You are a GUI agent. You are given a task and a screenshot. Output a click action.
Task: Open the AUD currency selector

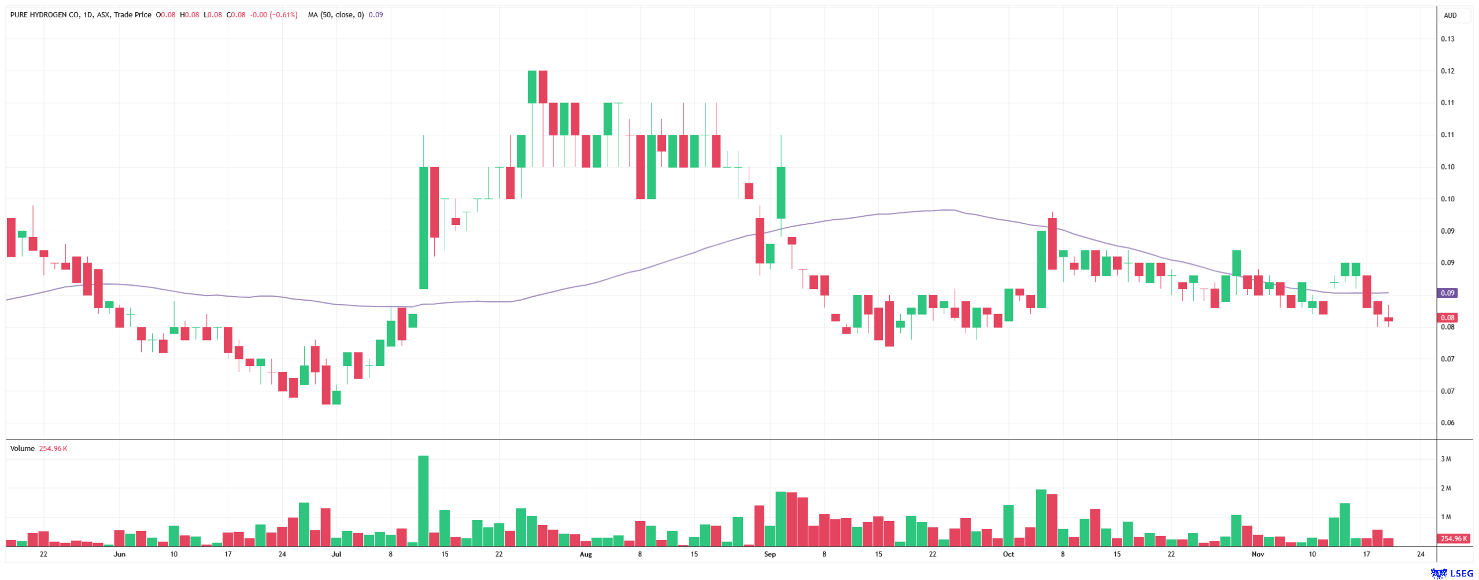click(x=1450, y=16)
